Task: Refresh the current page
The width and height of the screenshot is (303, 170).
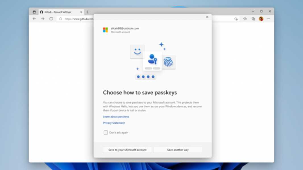Action: (51, 19)
